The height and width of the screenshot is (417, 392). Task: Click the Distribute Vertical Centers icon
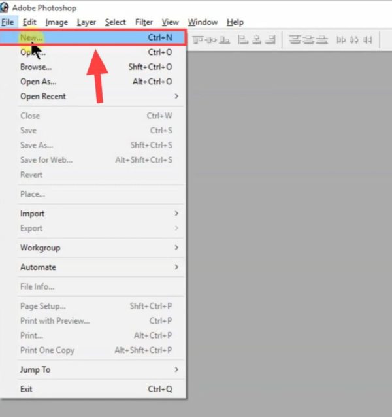[308, 40]
